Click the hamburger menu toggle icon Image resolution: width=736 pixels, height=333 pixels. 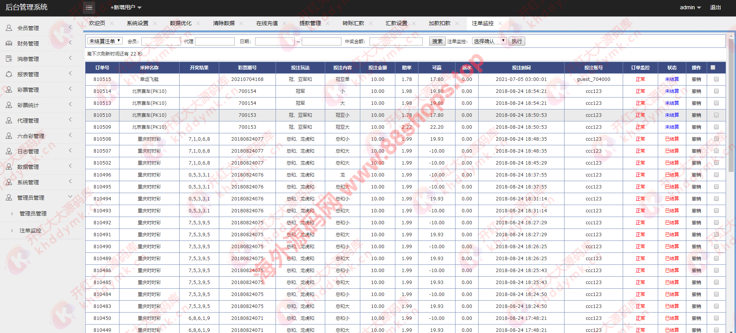(x=89, y=8)
